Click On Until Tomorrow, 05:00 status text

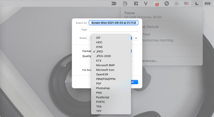coord(143,17)
